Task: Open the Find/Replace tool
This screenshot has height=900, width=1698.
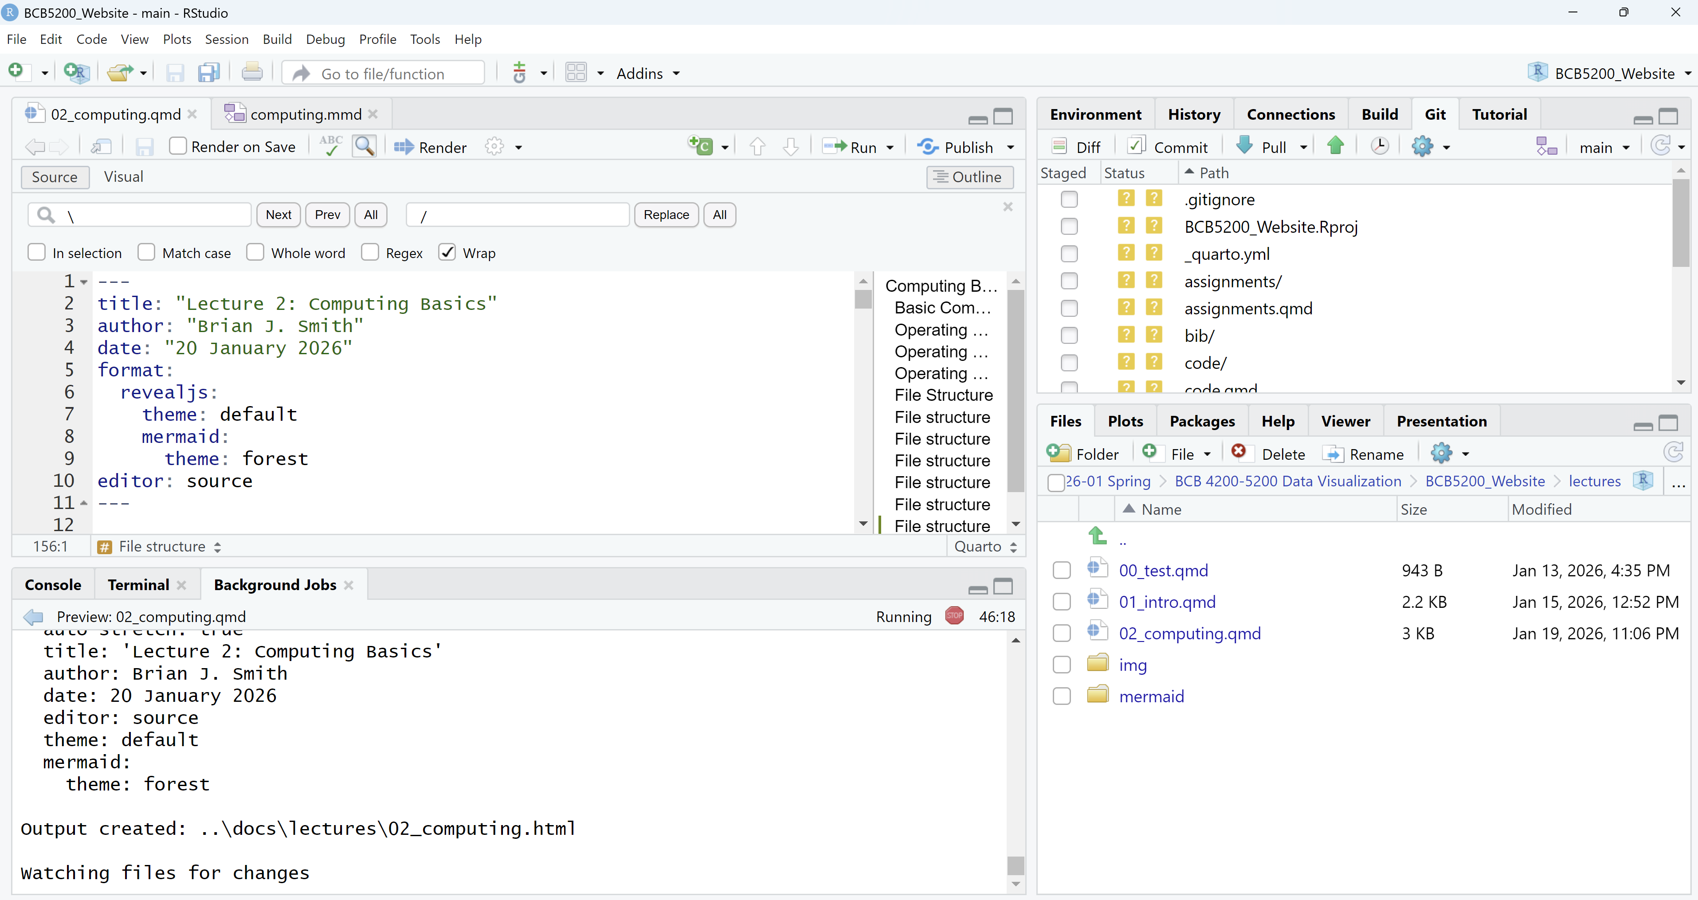Action: (365, 146)
